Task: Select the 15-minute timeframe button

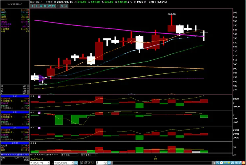Action: [x=45, y=6]
